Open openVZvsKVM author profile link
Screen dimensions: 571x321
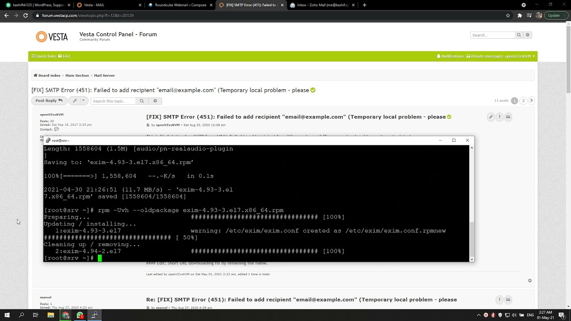(x=51, y=115)
